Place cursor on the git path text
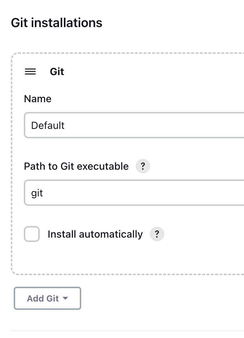244x338 pixels. pos(37,194)
